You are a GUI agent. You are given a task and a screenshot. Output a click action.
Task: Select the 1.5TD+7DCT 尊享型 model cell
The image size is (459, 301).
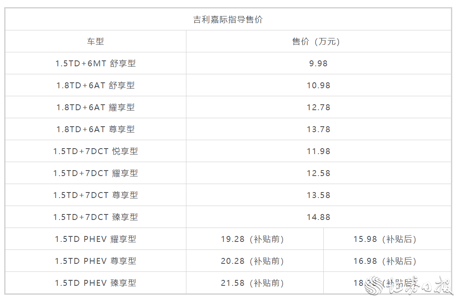pos(96,195)
